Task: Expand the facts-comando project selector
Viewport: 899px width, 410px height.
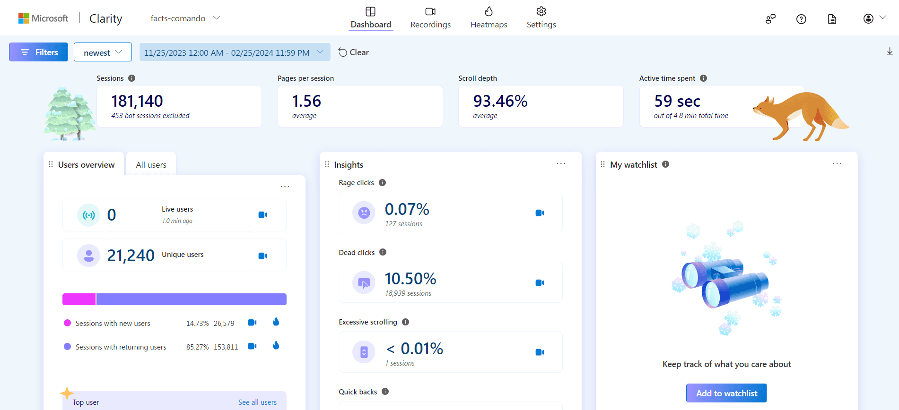Action: [185, 18]
